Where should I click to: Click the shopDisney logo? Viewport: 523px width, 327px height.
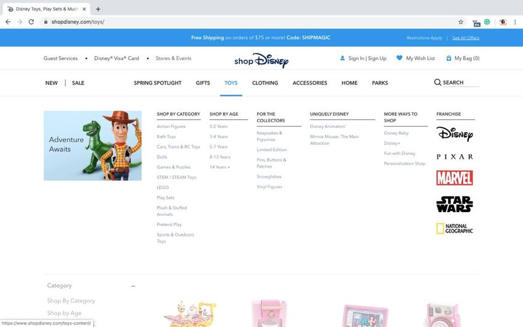261,60
